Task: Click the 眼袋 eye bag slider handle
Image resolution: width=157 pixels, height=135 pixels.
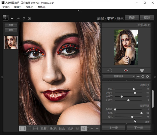Action: [142, 113]
